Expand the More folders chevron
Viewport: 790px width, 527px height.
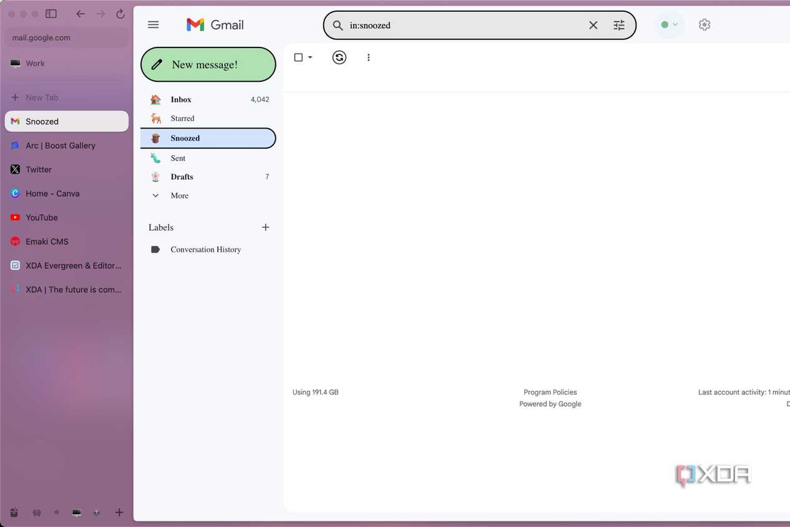point(155,195)
